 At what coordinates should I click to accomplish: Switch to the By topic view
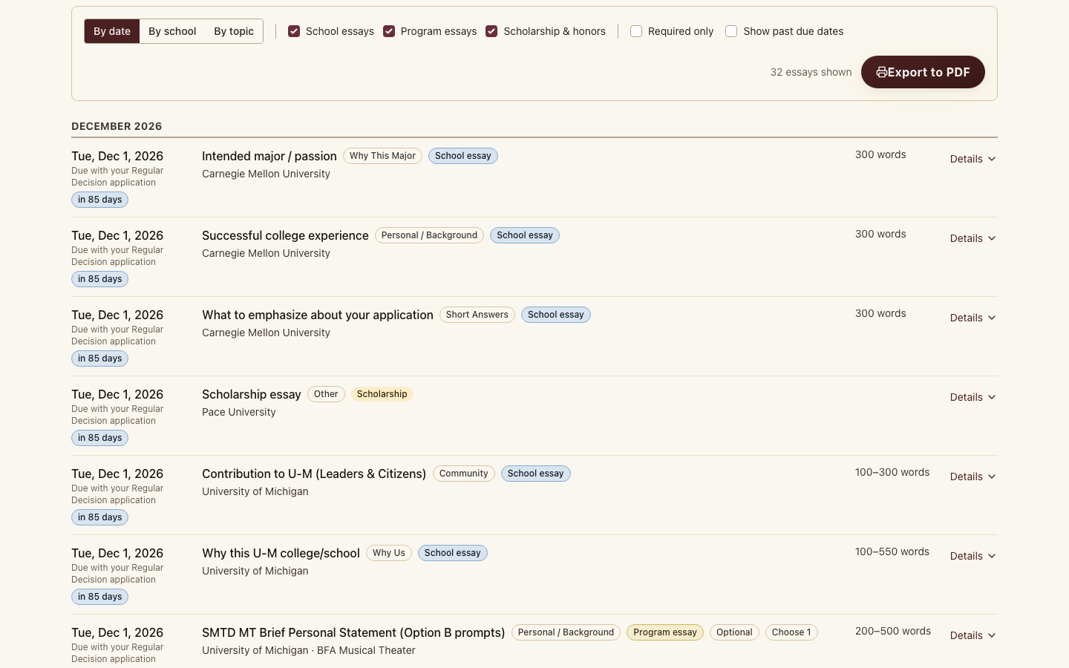234,31
